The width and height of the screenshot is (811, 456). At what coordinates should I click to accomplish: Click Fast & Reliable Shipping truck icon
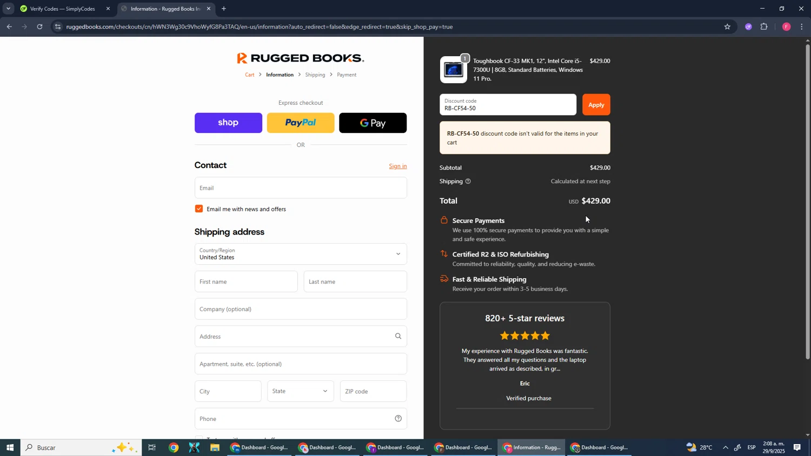[444, 279]
